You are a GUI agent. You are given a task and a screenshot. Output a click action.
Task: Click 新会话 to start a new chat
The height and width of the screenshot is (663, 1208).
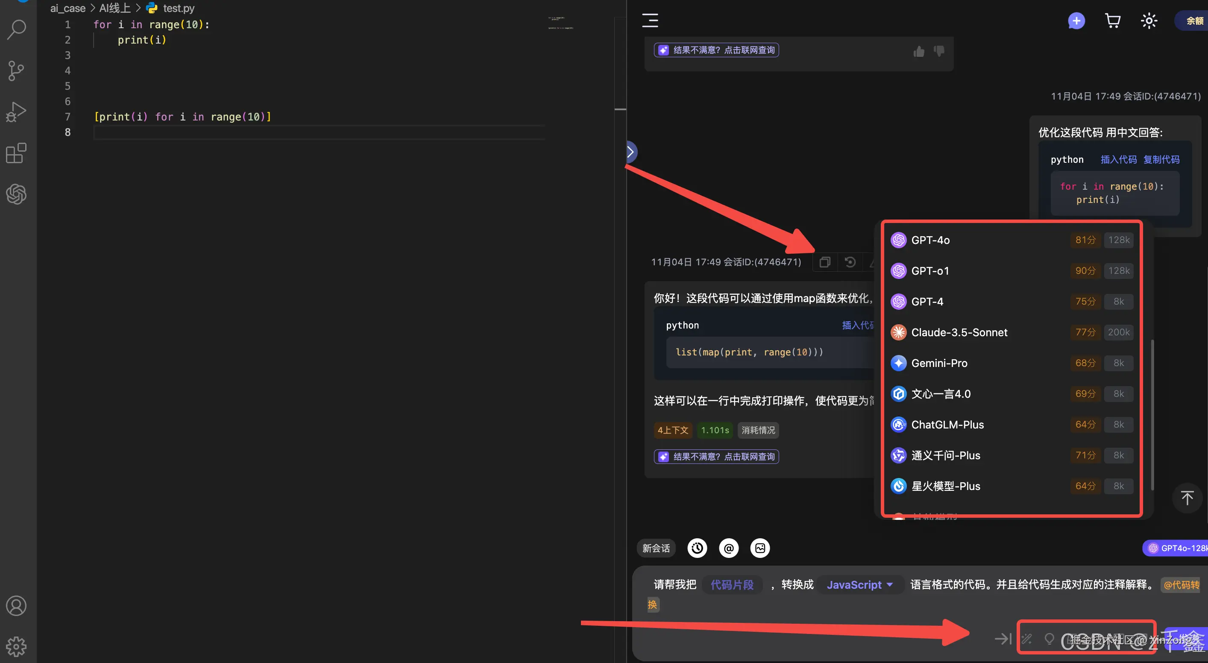click(x=656, y=548)
